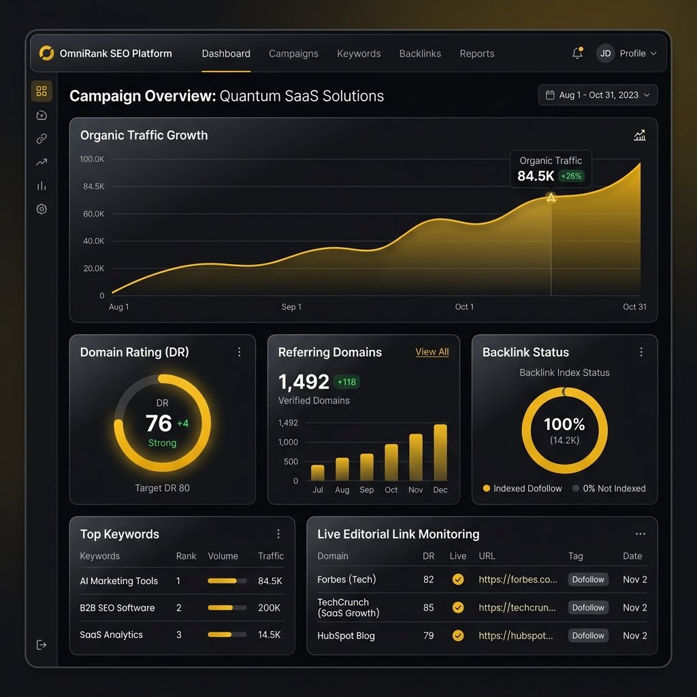Click the Tag column header
Viewport: 697px width, 697px height.
click(575, 556)
